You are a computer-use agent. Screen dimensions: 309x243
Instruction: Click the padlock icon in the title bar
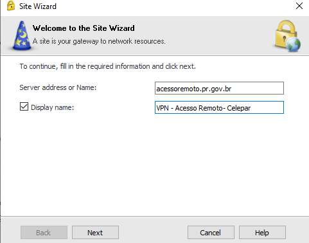pyautogui.click(x=11, y=6)
